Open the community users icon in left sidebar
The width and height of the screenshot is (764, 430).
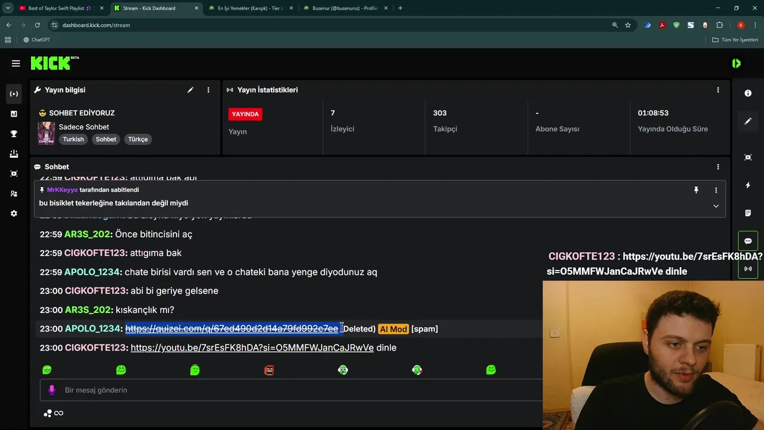click(x=14, y=193)
